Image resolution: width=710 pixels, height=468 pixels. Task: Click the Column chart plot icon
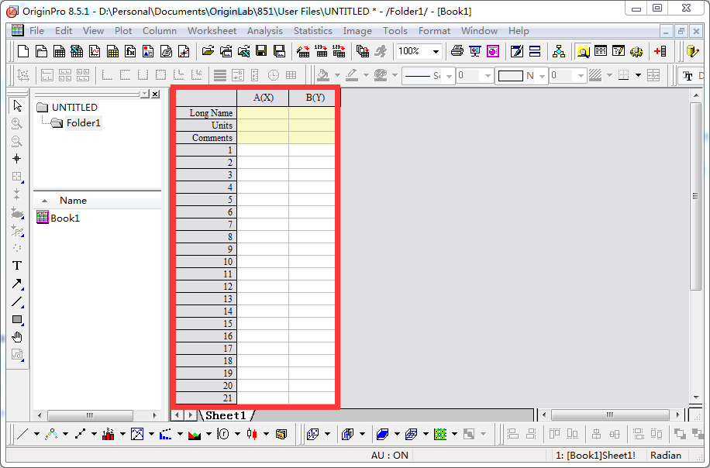[109, 434]
